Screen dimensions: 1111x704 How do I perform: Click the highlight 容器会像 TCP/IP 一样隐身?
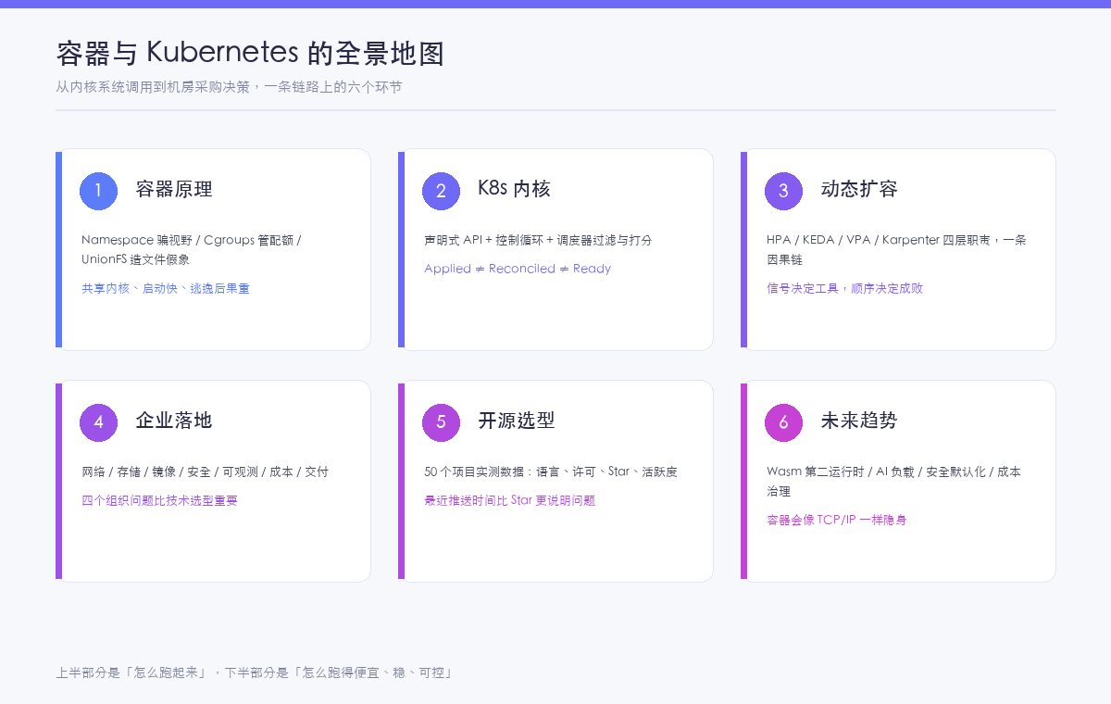[x=837, y=520]
